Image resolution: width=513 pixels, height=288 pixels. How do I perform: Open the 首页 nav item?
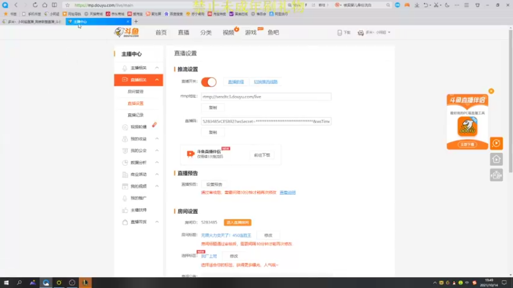(x=161, y=33)
